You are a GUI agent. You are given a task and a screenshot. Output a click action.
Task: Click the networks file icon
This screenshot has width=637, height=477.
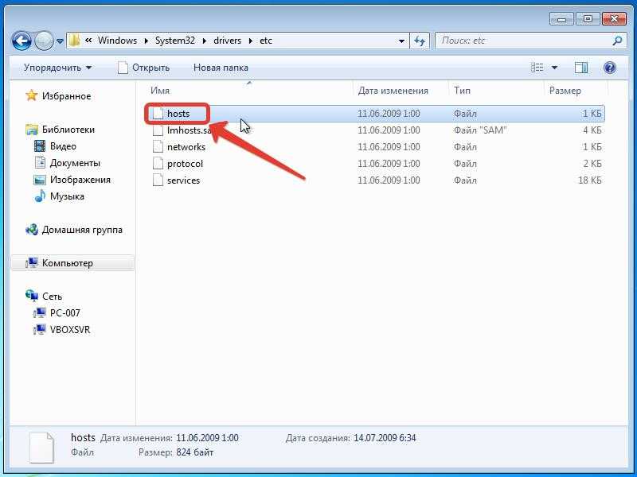tap(158, 147)
